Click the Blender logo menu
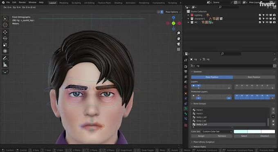This screenshot has width=278, height=152. point(3,2)
